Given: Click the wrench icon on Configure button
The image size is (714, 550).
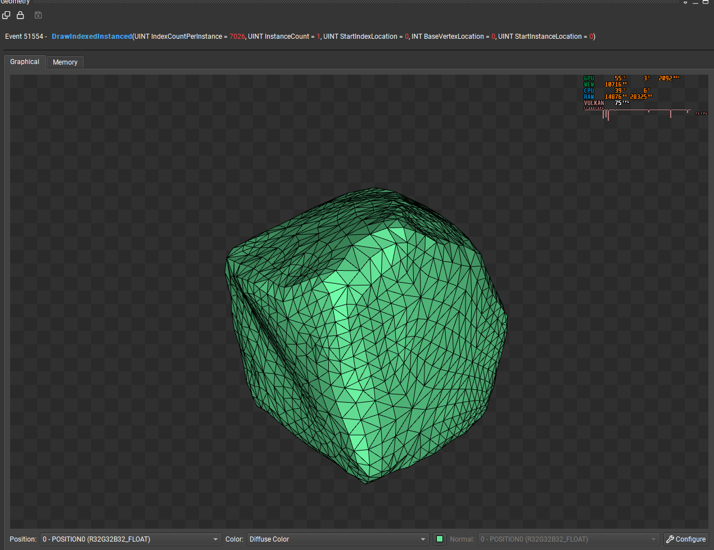Looking at the screenshot, I should pyautogui.click(x=670, y=539).
